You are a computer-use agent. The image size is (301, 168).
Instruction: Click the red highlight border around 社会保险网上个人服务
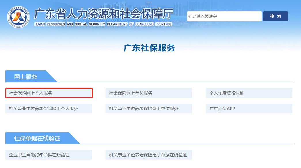coord(49,88)
